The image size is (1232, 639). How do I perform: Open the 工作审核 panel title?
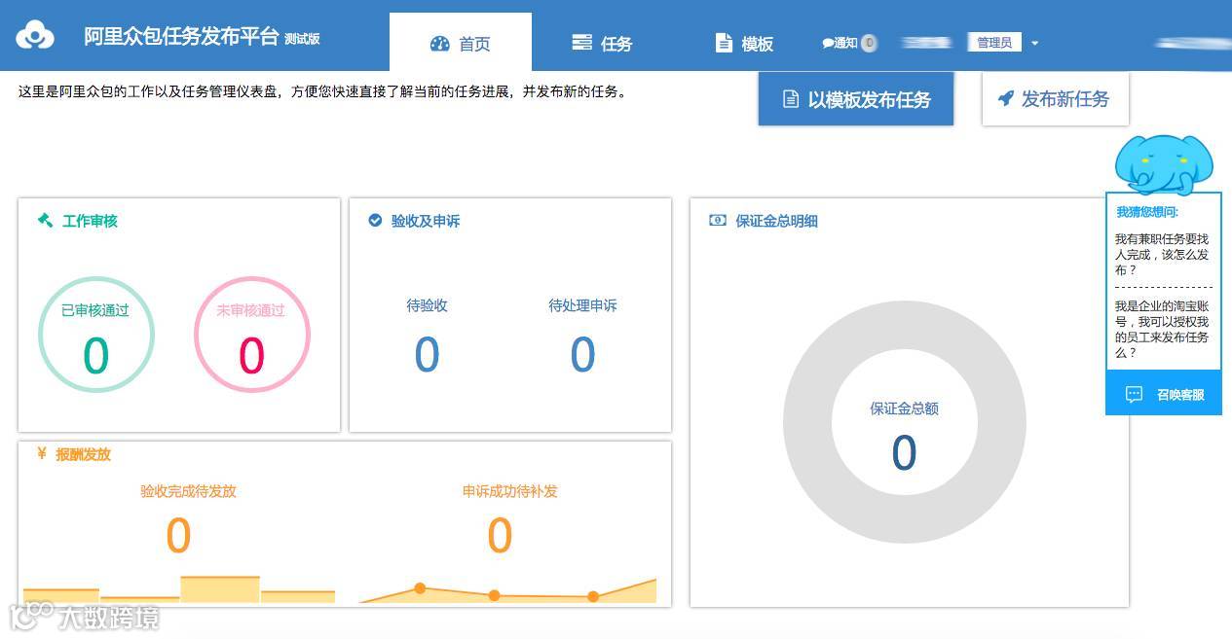click(90, 221)
